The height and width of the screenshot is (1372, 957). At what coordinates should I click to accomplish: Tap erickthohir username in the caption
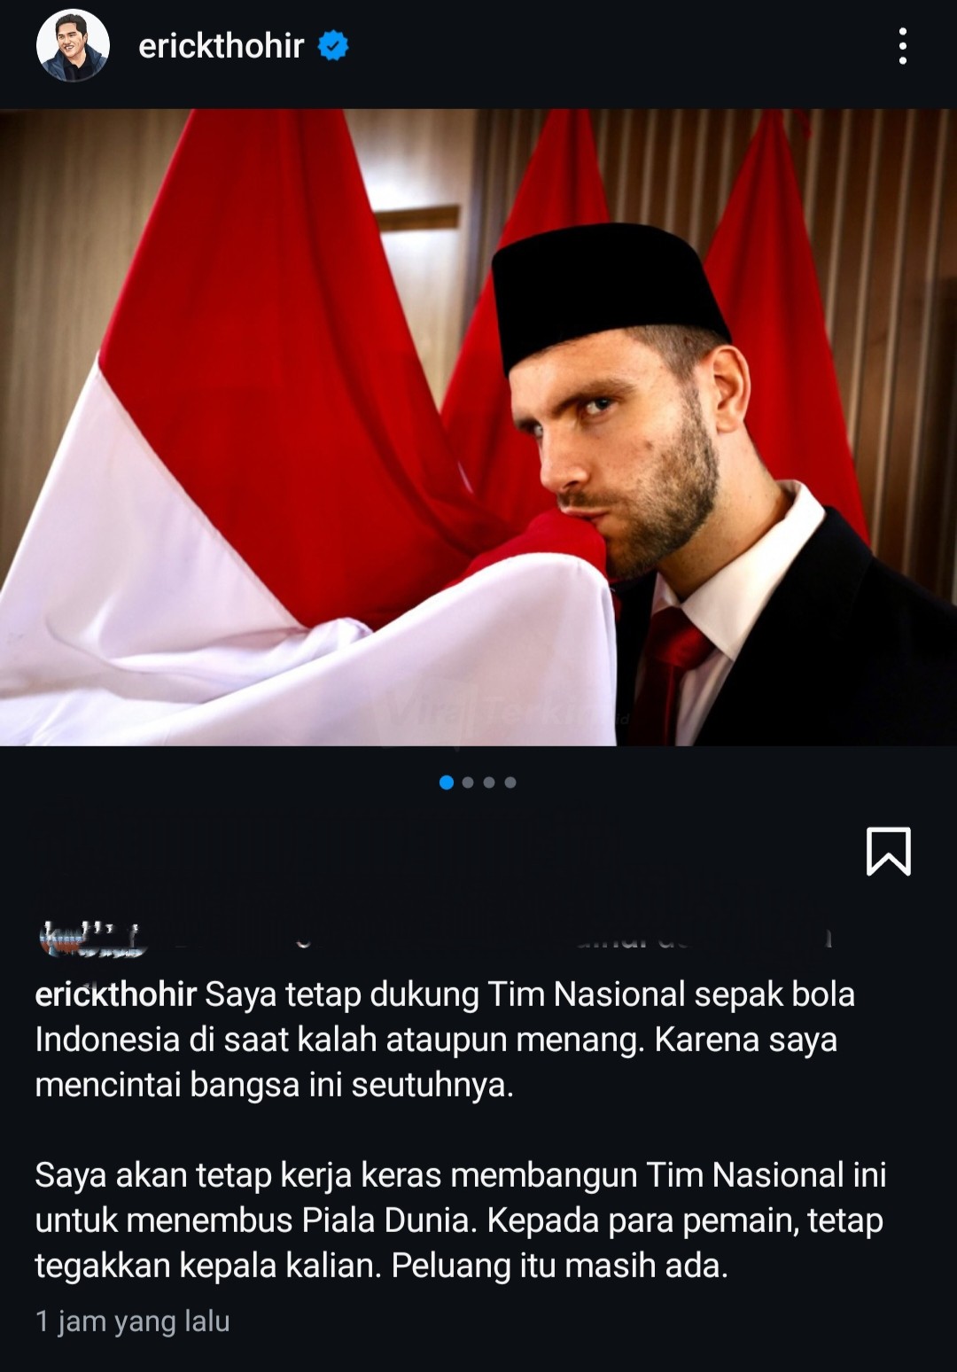(115, 994)
